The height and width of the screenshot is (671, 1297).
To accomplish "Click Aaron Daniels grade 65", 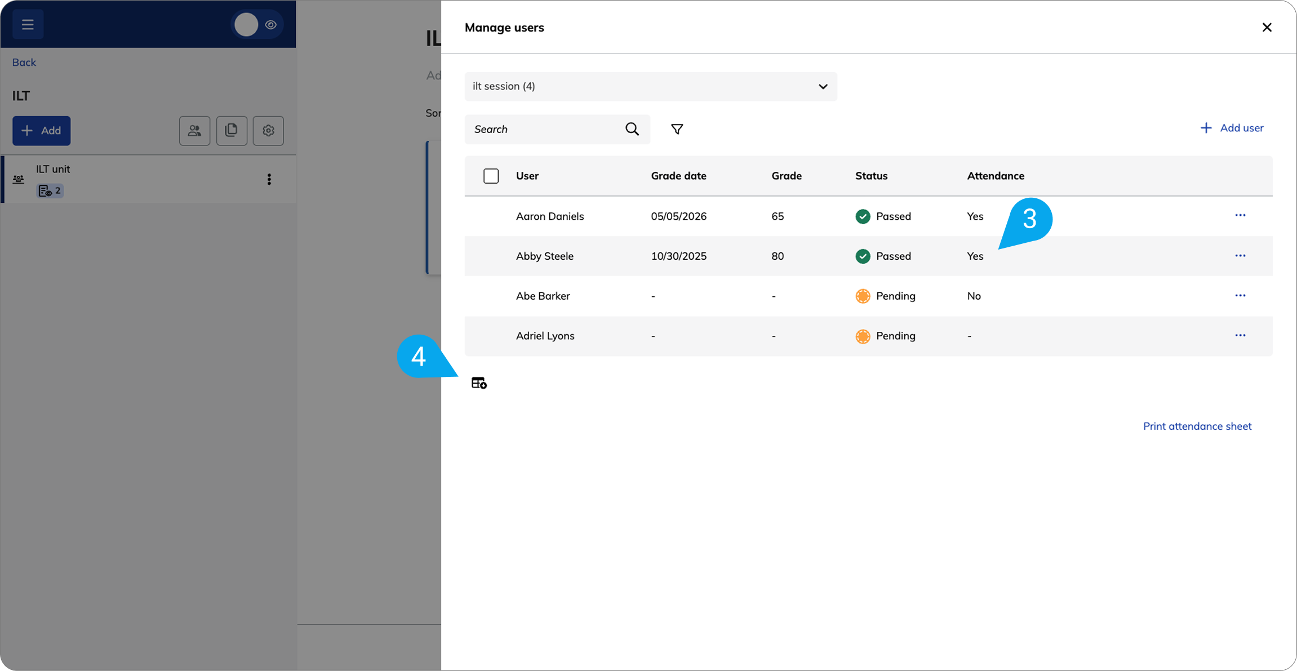I will (778, 216).
